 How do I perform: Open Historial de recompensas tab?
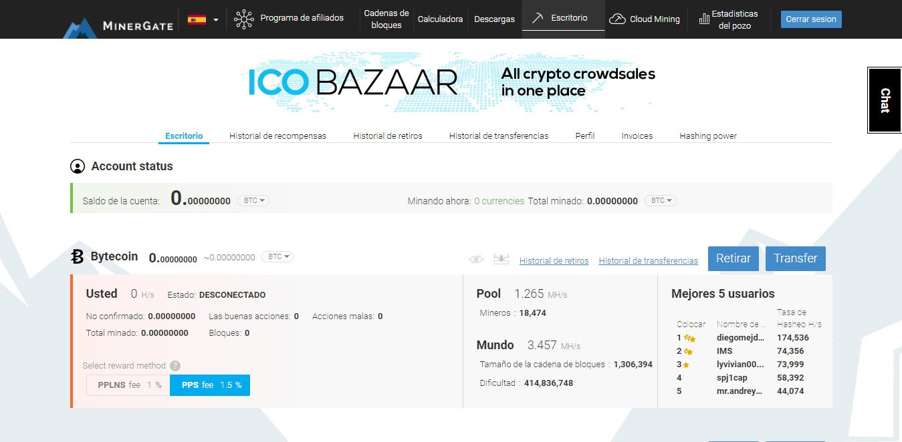click(x=277, y=136)
